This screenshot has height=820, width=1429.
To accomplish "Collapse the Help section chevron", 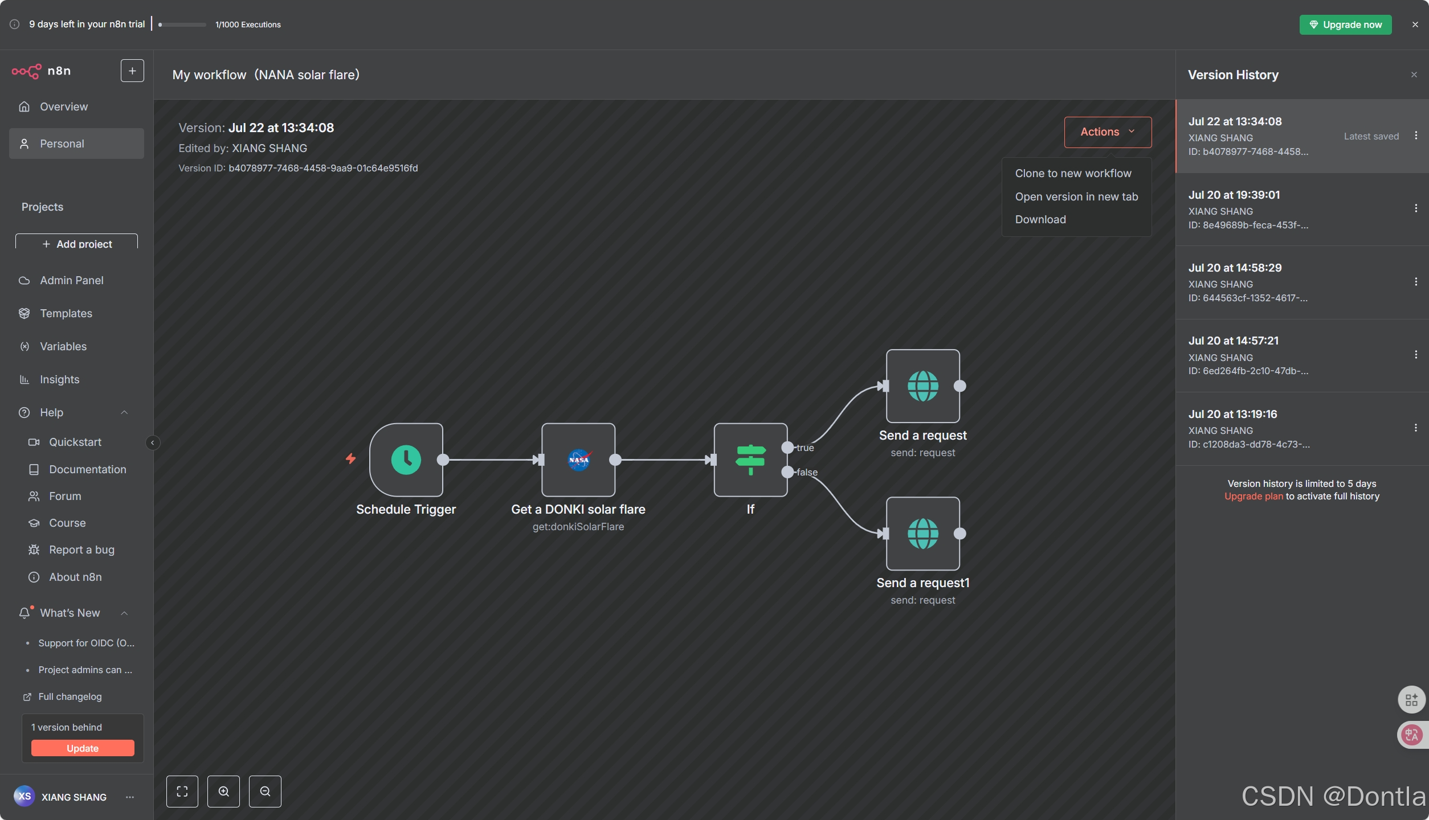I will [x=124, y=412].
